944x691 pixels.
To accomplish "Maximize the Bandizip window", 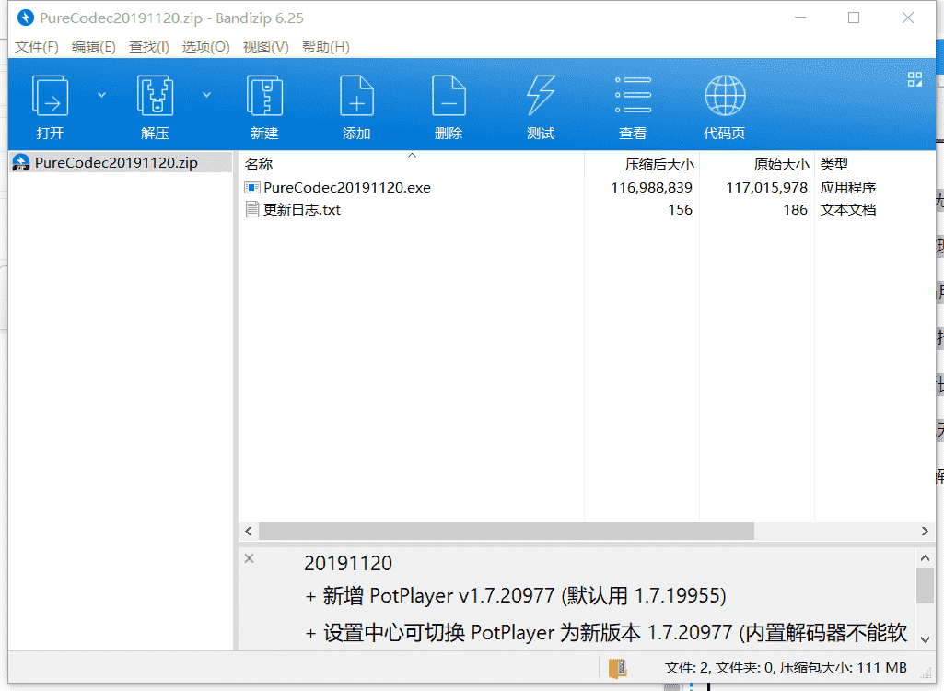I will pos(854,18).
